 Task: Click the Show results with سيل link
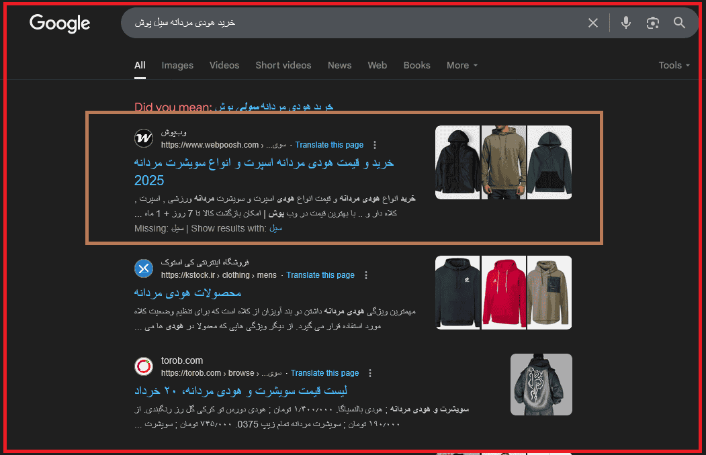coord(276,227)
